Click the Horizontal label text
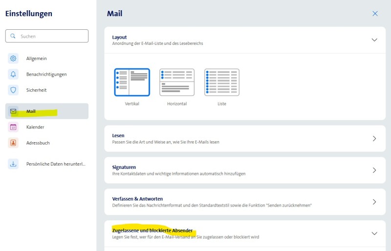This screenshot has height=251, width=391. (x=177, y=104)
